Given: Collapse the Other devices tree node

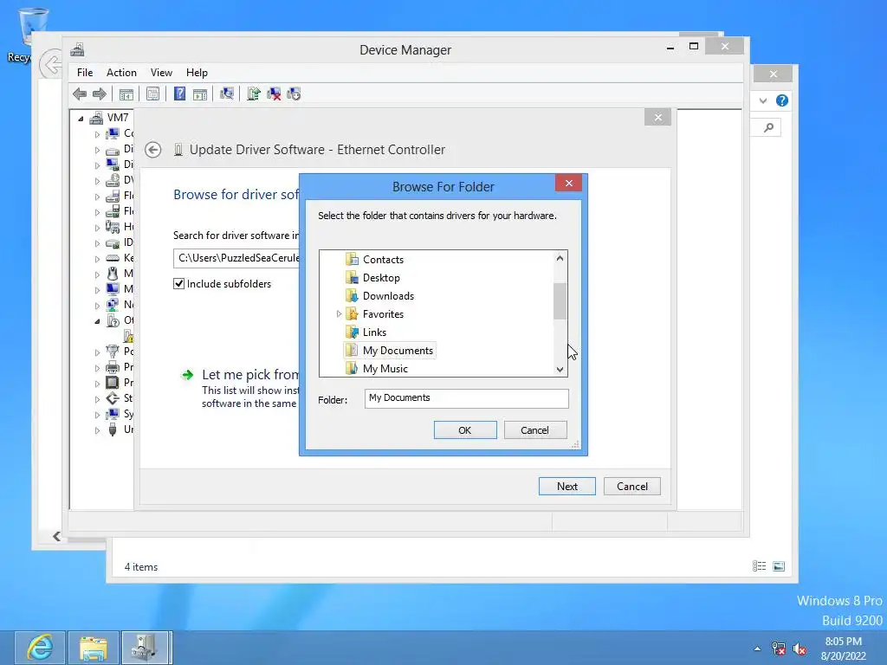Looking at the screenshot, I should [97, 321].
